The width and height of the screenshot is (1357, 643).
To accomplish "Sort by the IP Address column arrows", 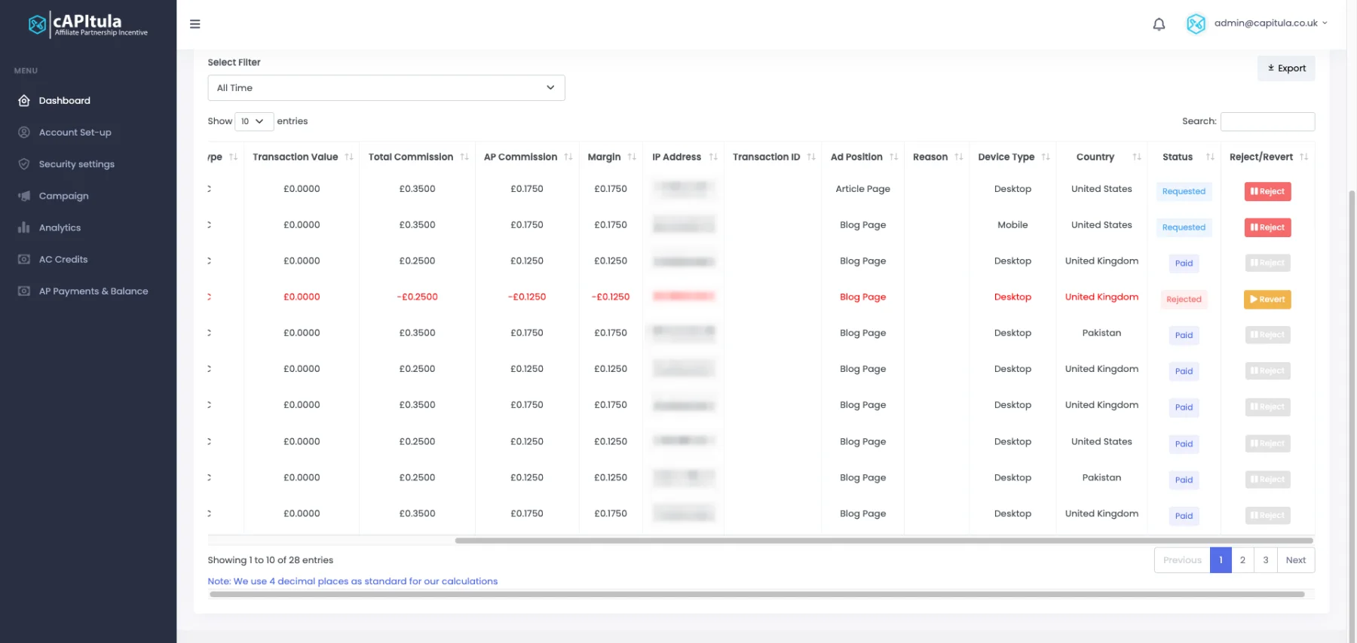I will click(x=713, y=157).
